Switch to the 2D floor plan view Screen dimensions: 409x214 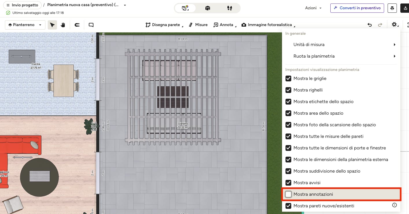click(x=185, y=8)
